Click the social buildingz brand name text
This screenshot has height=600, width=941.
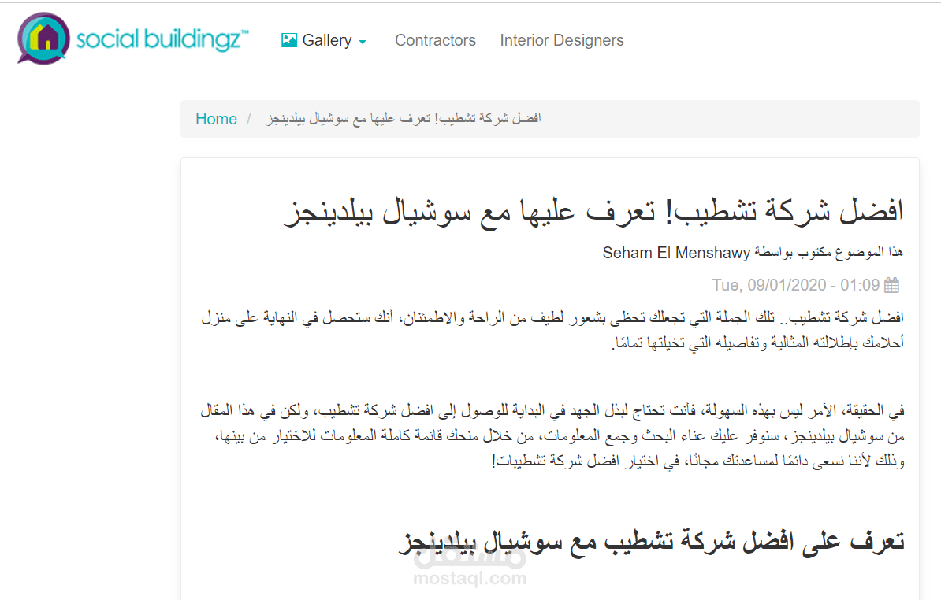tap(162, 39)
